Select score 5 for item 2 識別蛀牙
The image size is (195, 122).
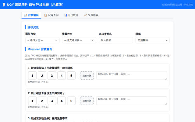coord(71,101)
